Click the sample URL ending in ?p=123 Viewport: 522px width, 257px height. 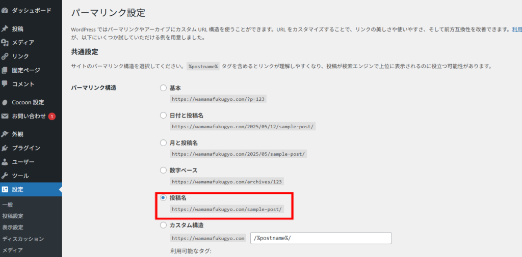[x=218, y=99]
